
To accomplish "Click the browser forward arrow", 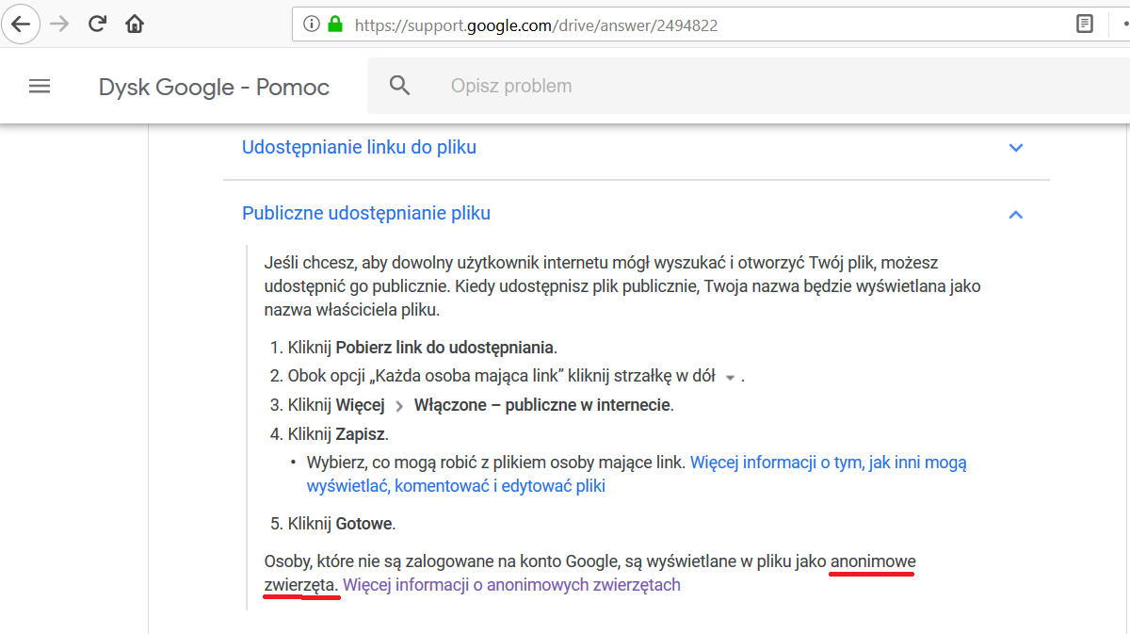I will coord(59,24).
